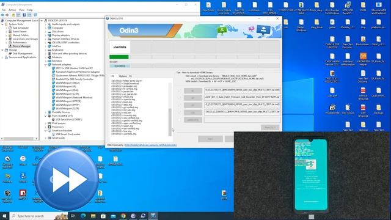Open Microsoft Edge from the taskbar
The image size is (391, 220).
(83, 216)
